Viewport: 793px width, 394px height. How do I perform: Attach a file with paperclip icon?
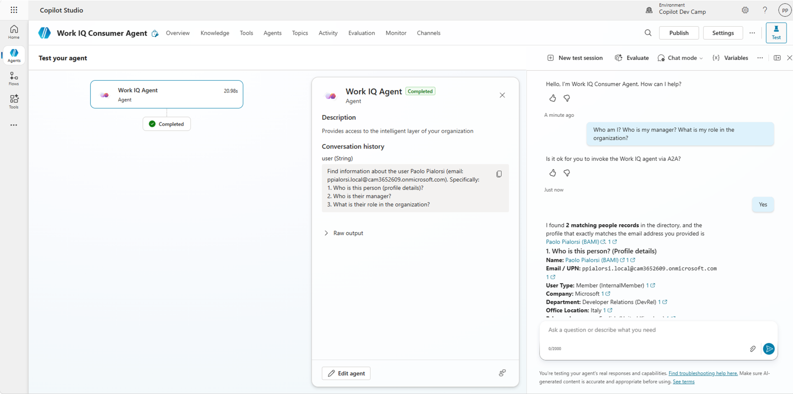[752, 349]
